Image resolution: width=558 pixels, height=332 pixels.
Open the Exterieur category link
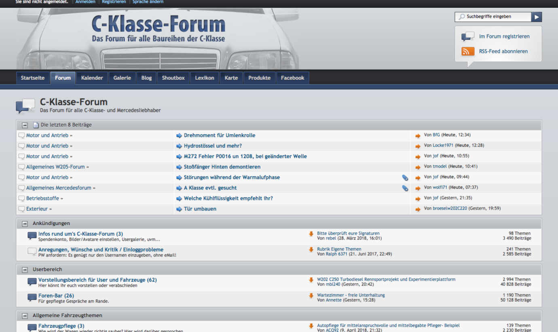click(x=37, y=209)
